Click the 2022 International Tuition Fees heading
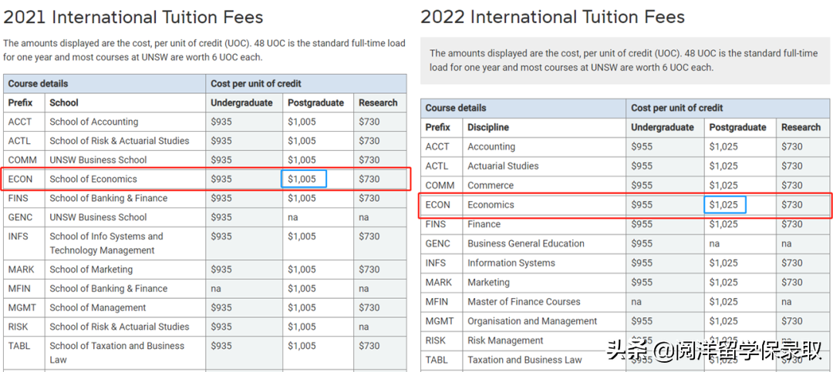This screenshot has height=372, width=833. pyautogui.click(x=552, y=17)
